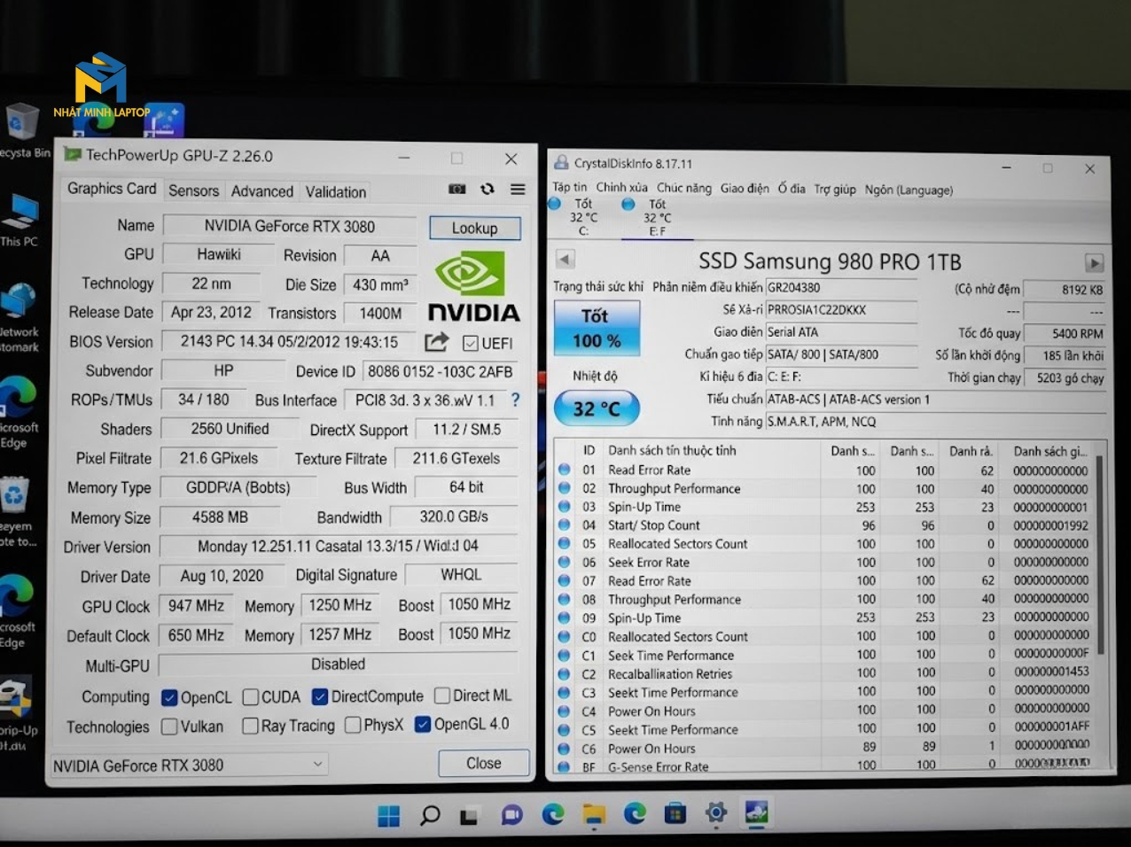Image resolution: width=1131 pixels, height=847 pixels.
Task: Toggle the OpenGL 4.0 checkbox
Action: click(423, 724)
